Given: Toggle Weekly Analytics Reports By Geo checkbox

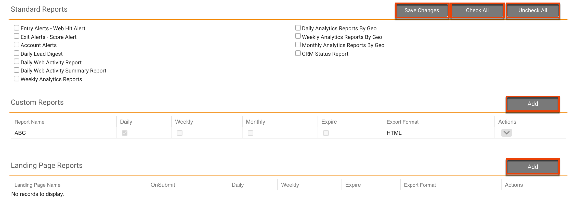Looking at the screenshot, I should click(298, 36).
